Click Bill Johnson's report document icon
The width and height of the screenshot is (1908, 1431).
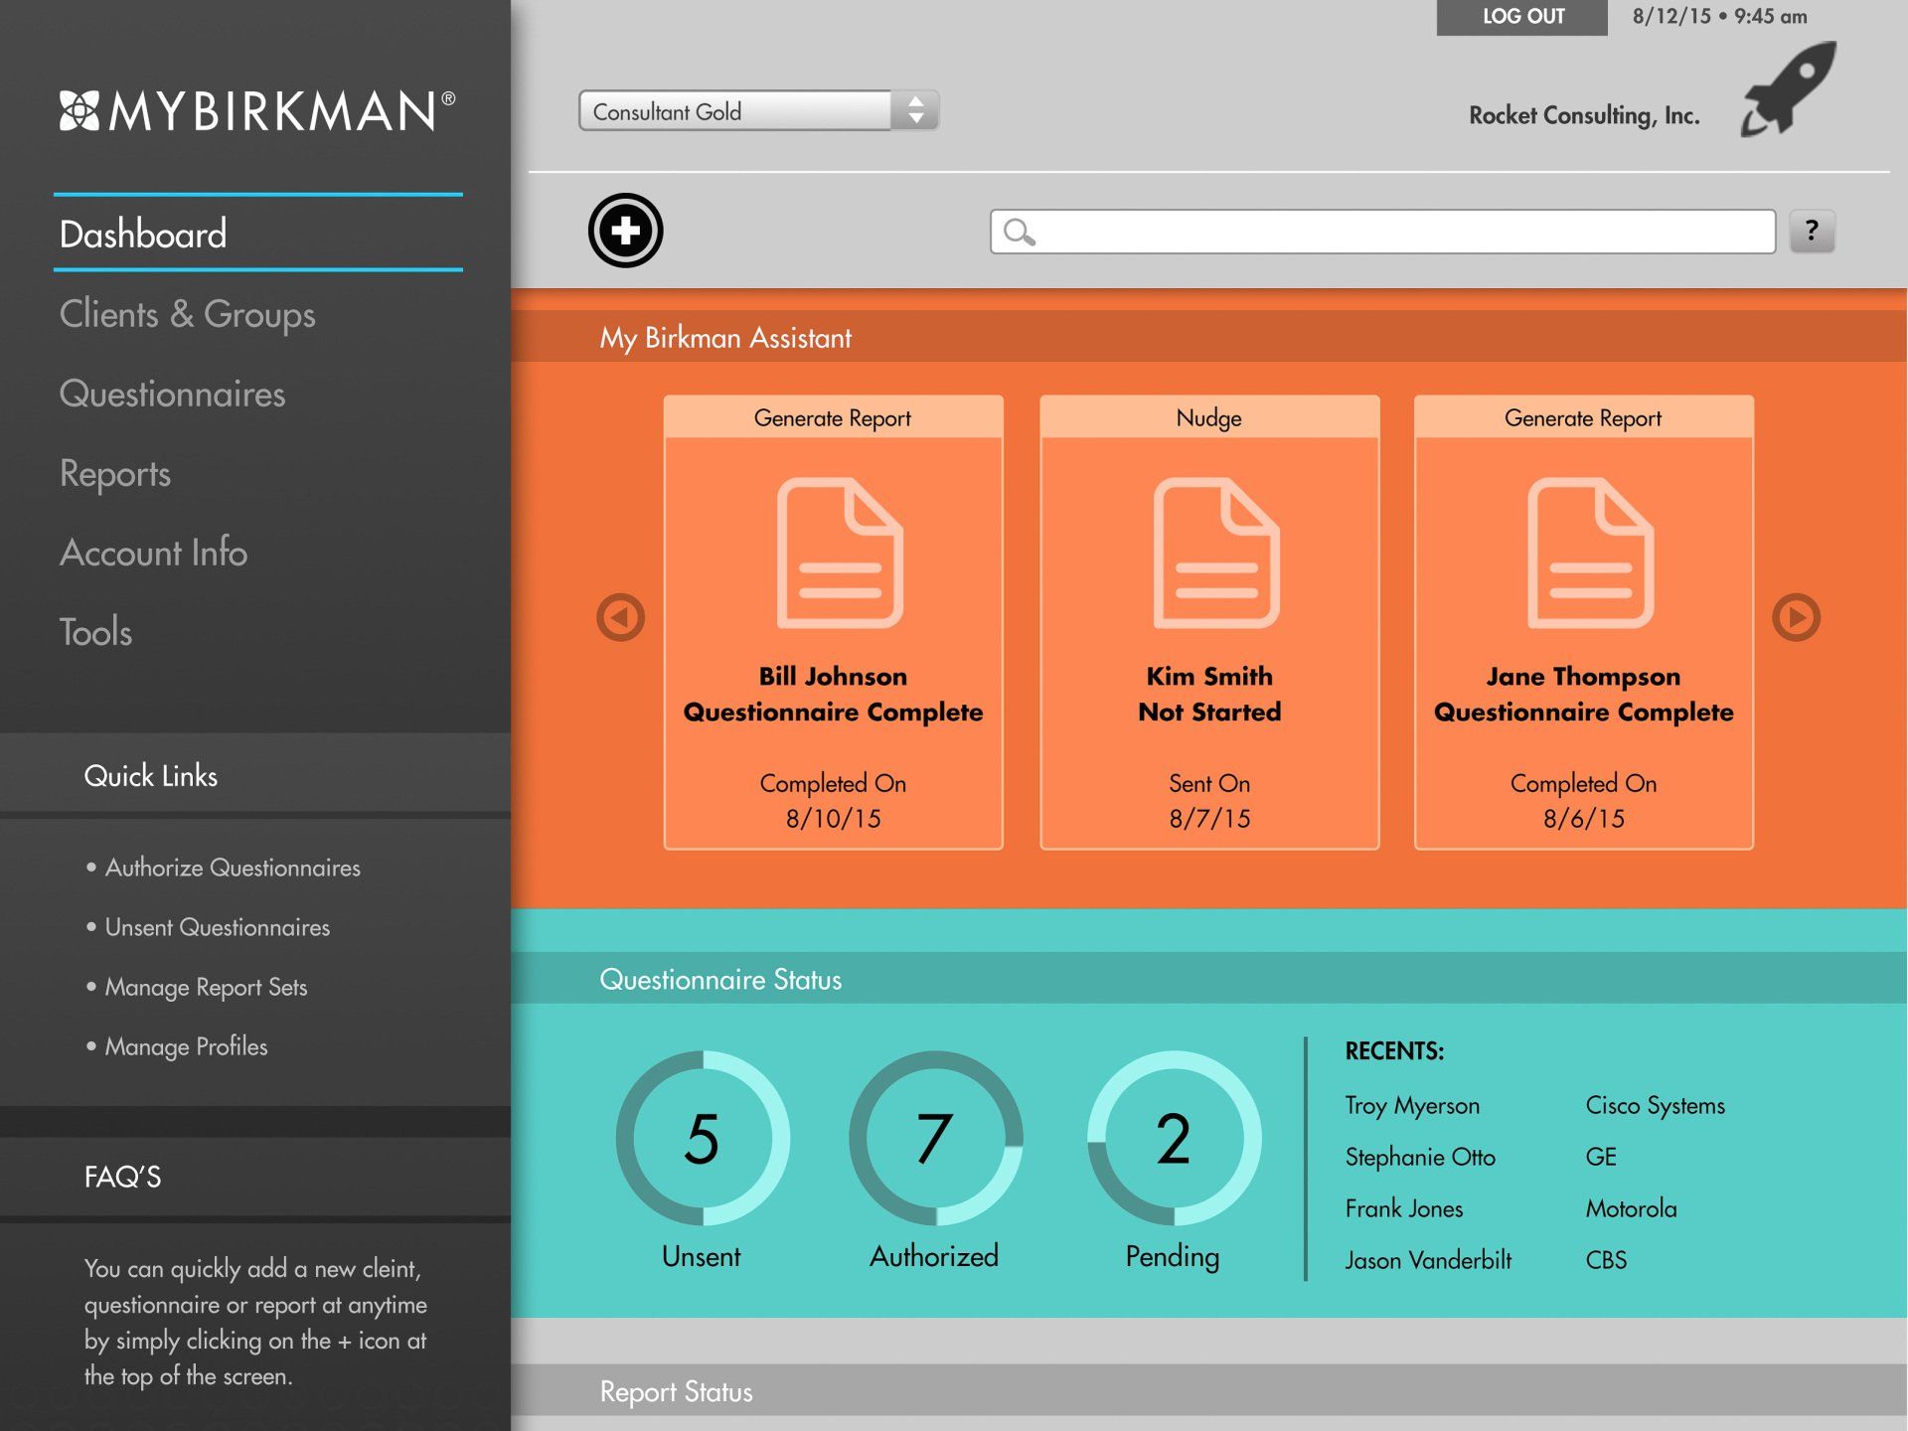[840, 553]
